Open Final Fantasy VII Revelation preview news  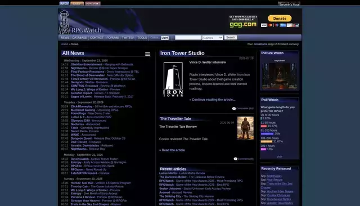pyautogui.click(x=103, y=79)
